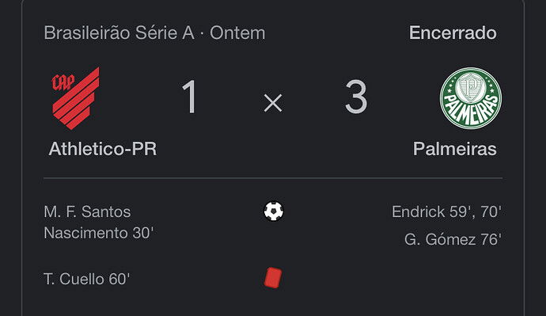Click the red card icon
Image resolution: width=546 pixels, height=316 pixels.
(x=273, y=278)
